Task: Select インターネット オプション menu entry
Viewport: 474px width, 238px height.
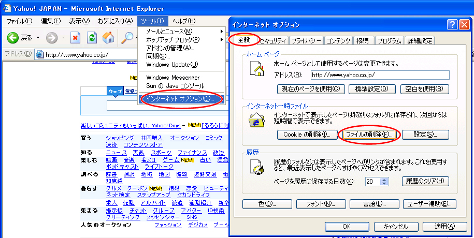Action: click(180, 98)
